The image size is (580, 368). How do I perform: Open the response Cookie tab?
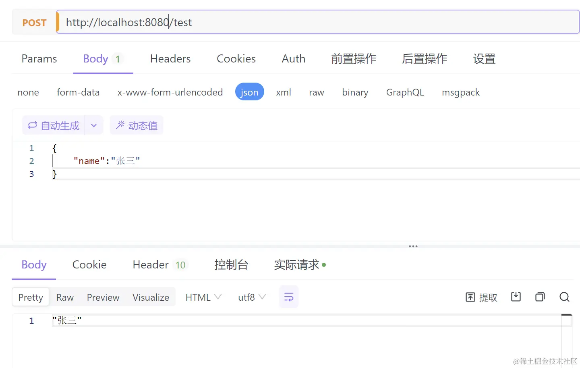point(89,265)
